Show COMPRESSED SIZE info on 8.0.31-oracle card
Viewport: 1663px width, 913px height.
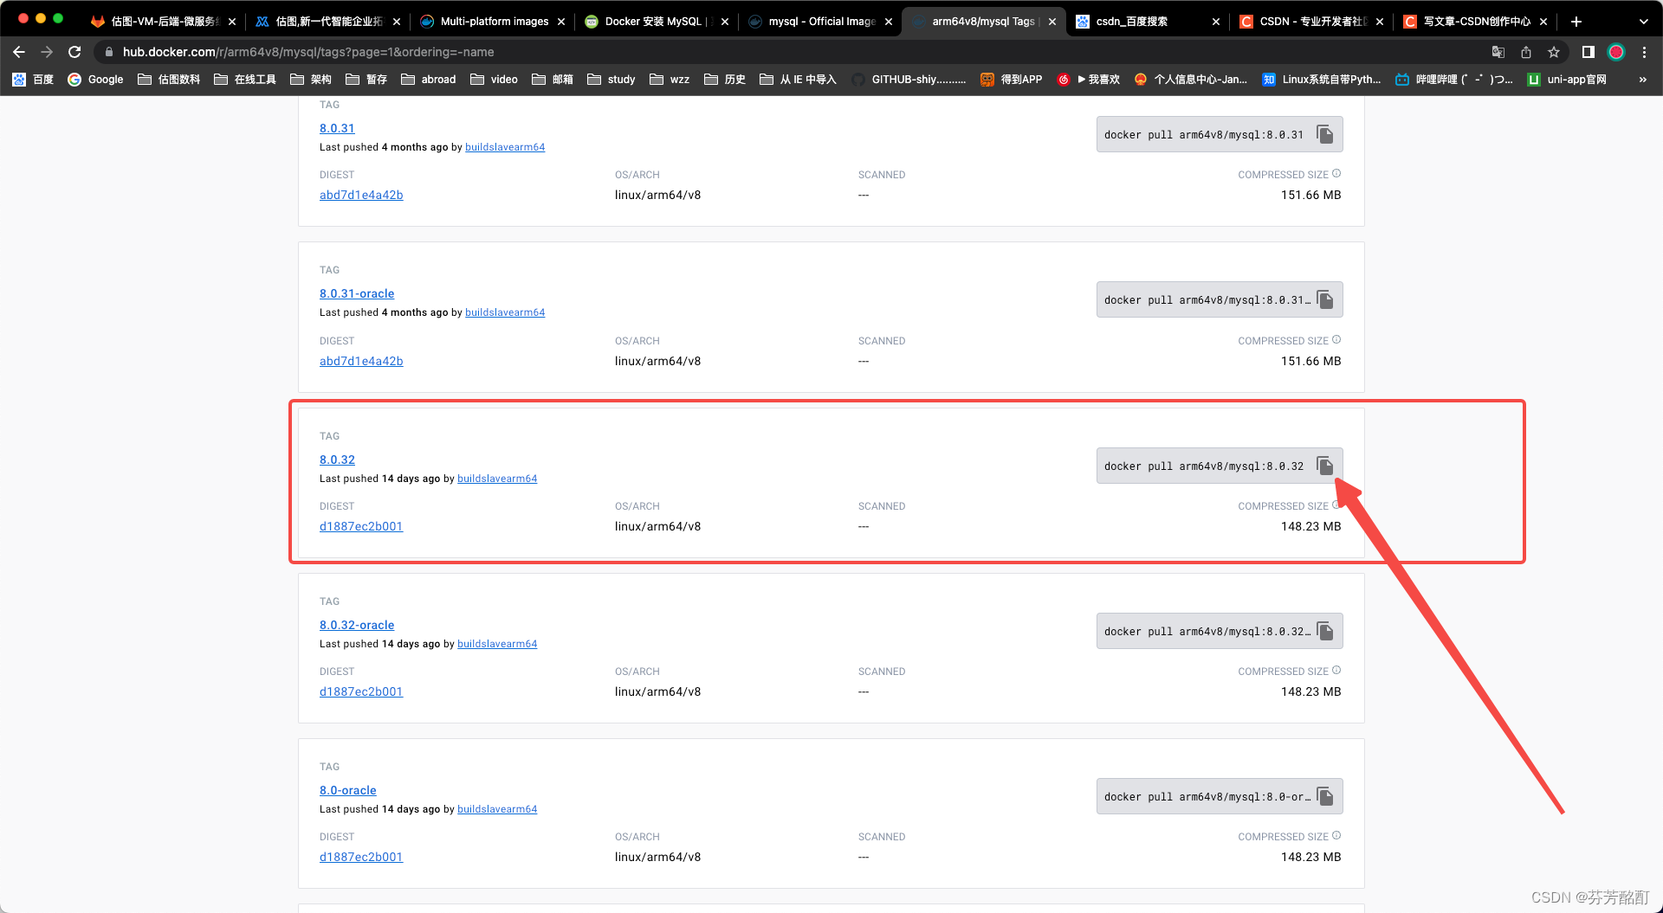pyautogui.click(x=1336, y=340)
